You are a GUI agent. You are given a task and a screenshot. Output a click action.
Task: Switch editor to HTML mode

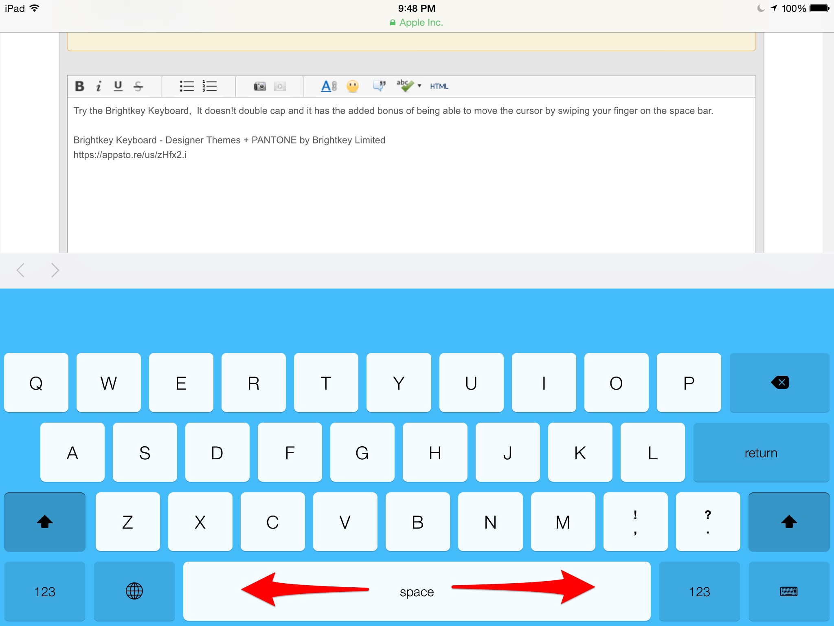click(x=439, y=86)
